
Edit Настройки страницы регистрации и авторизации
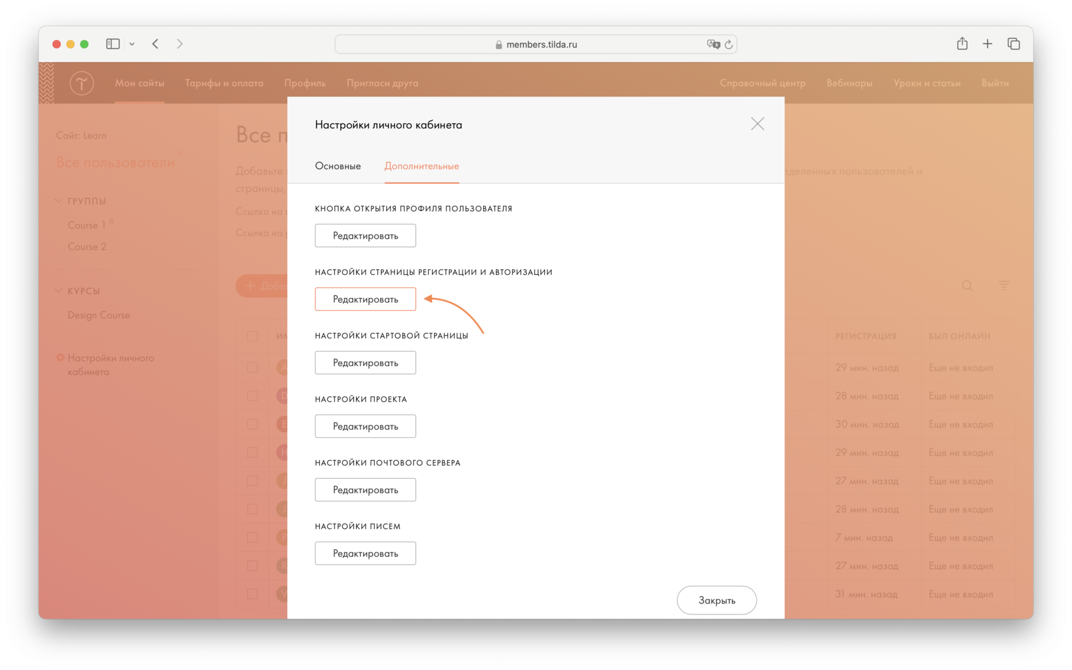click(x=366, y=299)
